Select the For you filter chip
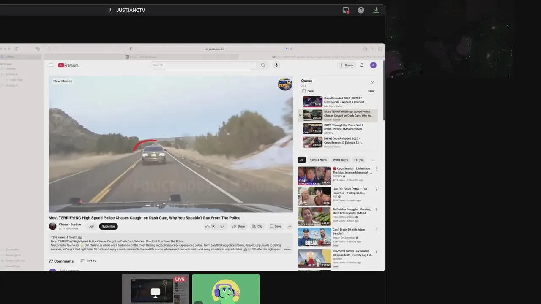Image resolution: width=541 pixels, height=304 pixels. click(x=359, y=160)
